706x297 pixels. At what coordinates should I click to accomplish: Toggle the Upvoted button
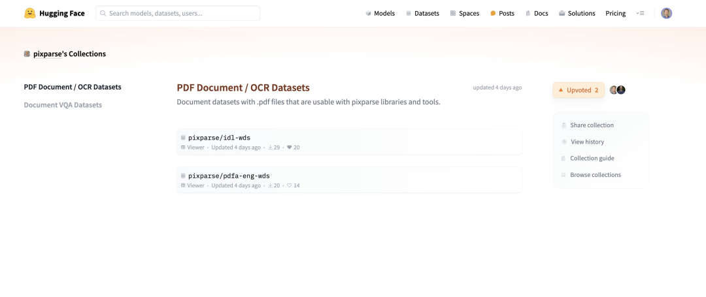(x=579, y=90)
